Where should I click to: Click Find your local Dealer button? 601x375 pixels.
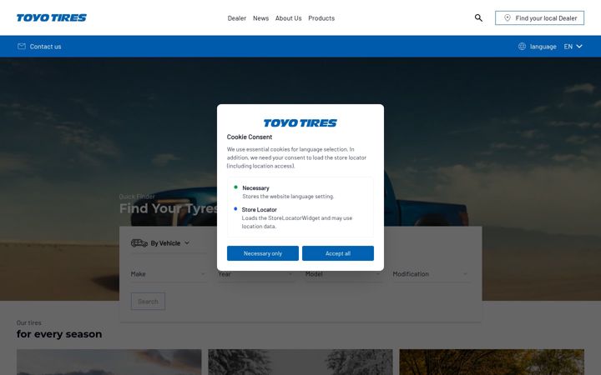tap(539, 18)
